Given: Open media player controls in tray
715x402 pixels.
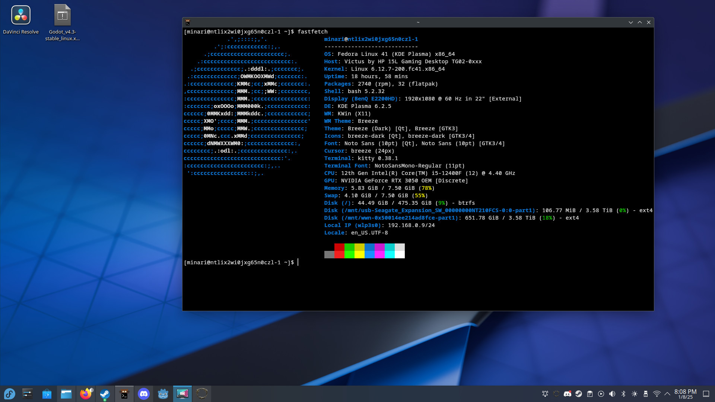Looking at the screenshot, I should point(601,394).
